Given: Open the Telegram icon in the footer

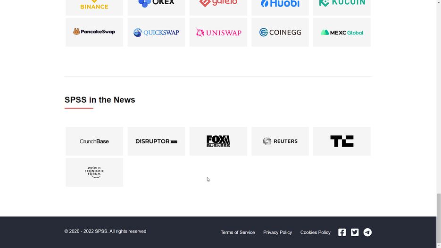Looking at the screenshot, I should pos(367,232).
